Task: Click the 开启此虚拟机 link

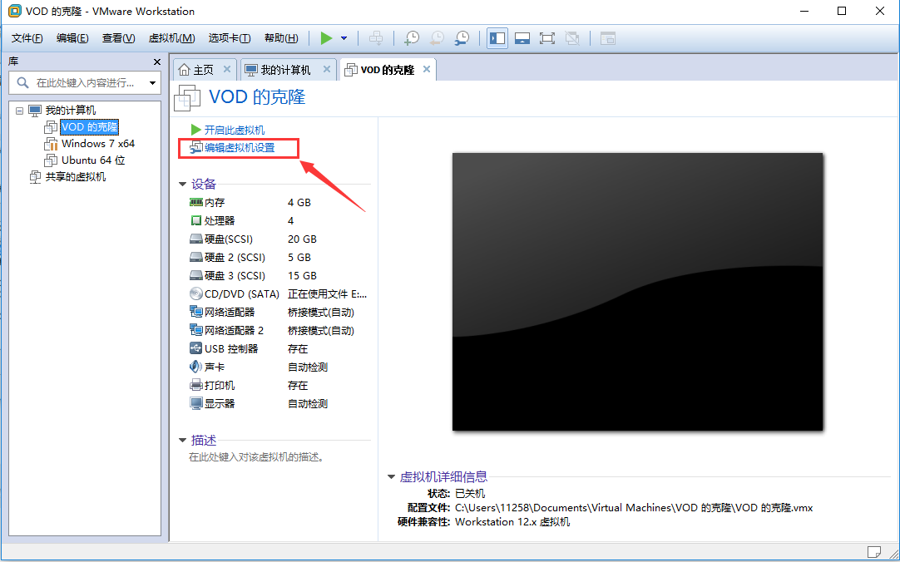Action: point(235,131)
